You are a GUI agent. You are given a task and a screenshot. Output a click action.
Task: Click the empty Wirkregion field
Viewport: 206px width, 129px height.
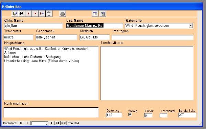click(152, 37)
